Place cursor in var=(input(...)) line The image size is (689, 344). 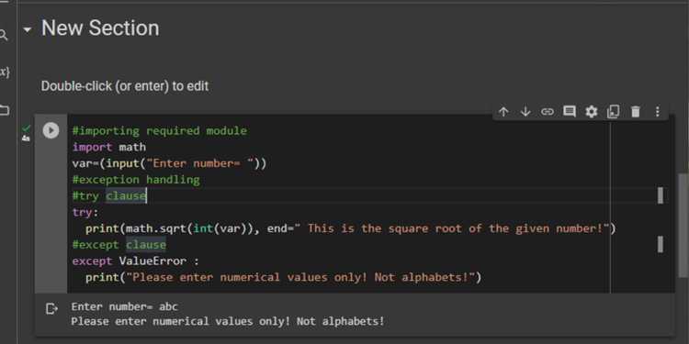[x=170, y=163]
